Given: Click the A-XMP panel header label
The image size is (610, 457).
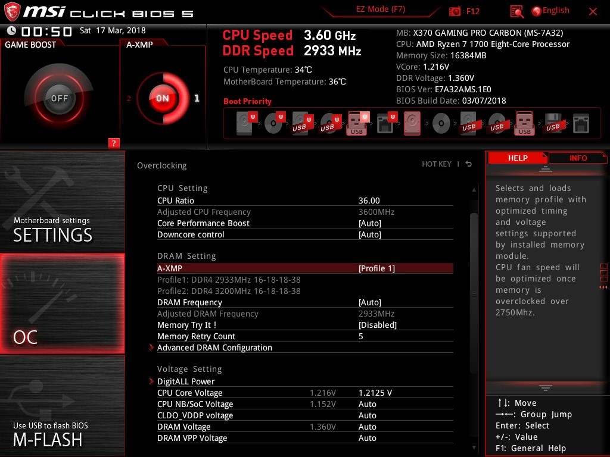Looking at the screenshot, I should pos(139,45).
